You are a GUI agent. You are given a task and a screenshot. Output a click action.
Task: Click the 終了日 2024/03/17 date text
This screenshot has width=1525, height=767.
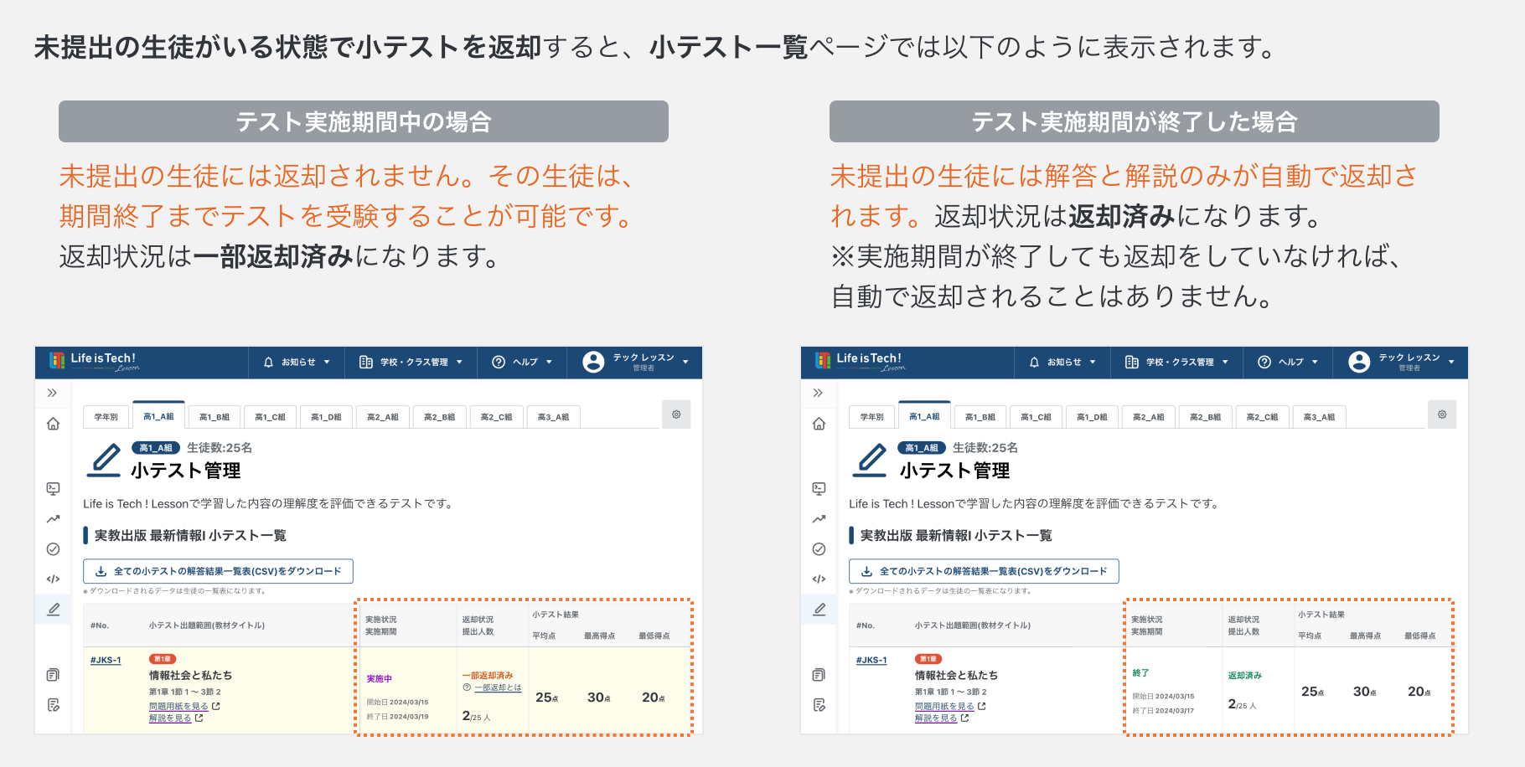[x=1163, y=711]
